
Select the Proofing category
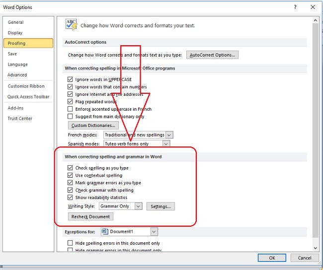point(28,43)
